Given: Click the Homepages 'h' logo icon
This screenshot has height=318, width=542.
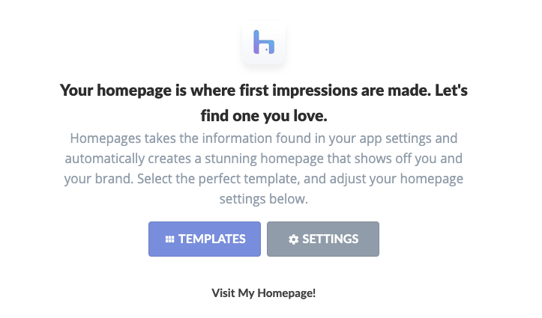Looking at the screenshot, I should 264,42.
